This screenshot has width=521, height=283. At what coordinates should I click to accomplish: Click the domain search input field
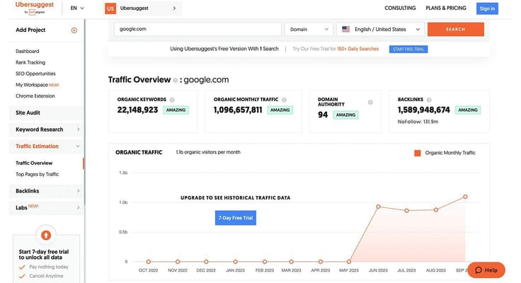point(197,29)
